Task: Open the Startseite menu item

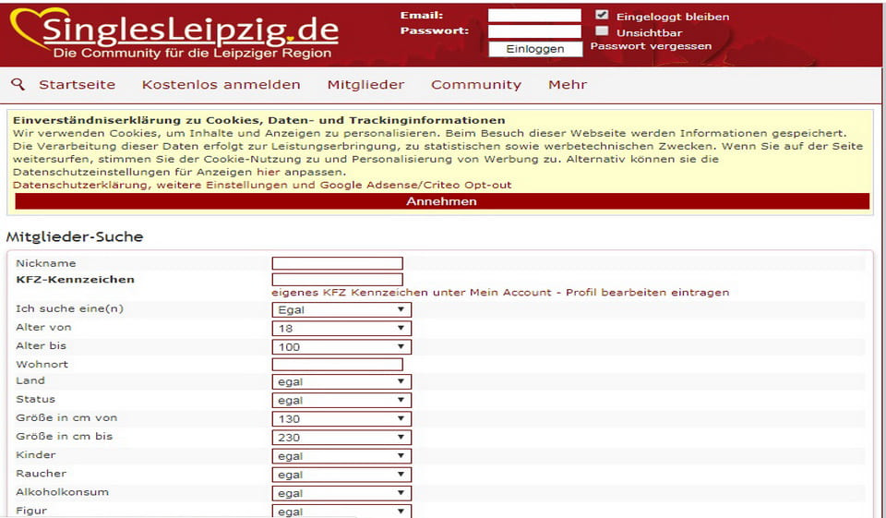Action: pos(77,85)
